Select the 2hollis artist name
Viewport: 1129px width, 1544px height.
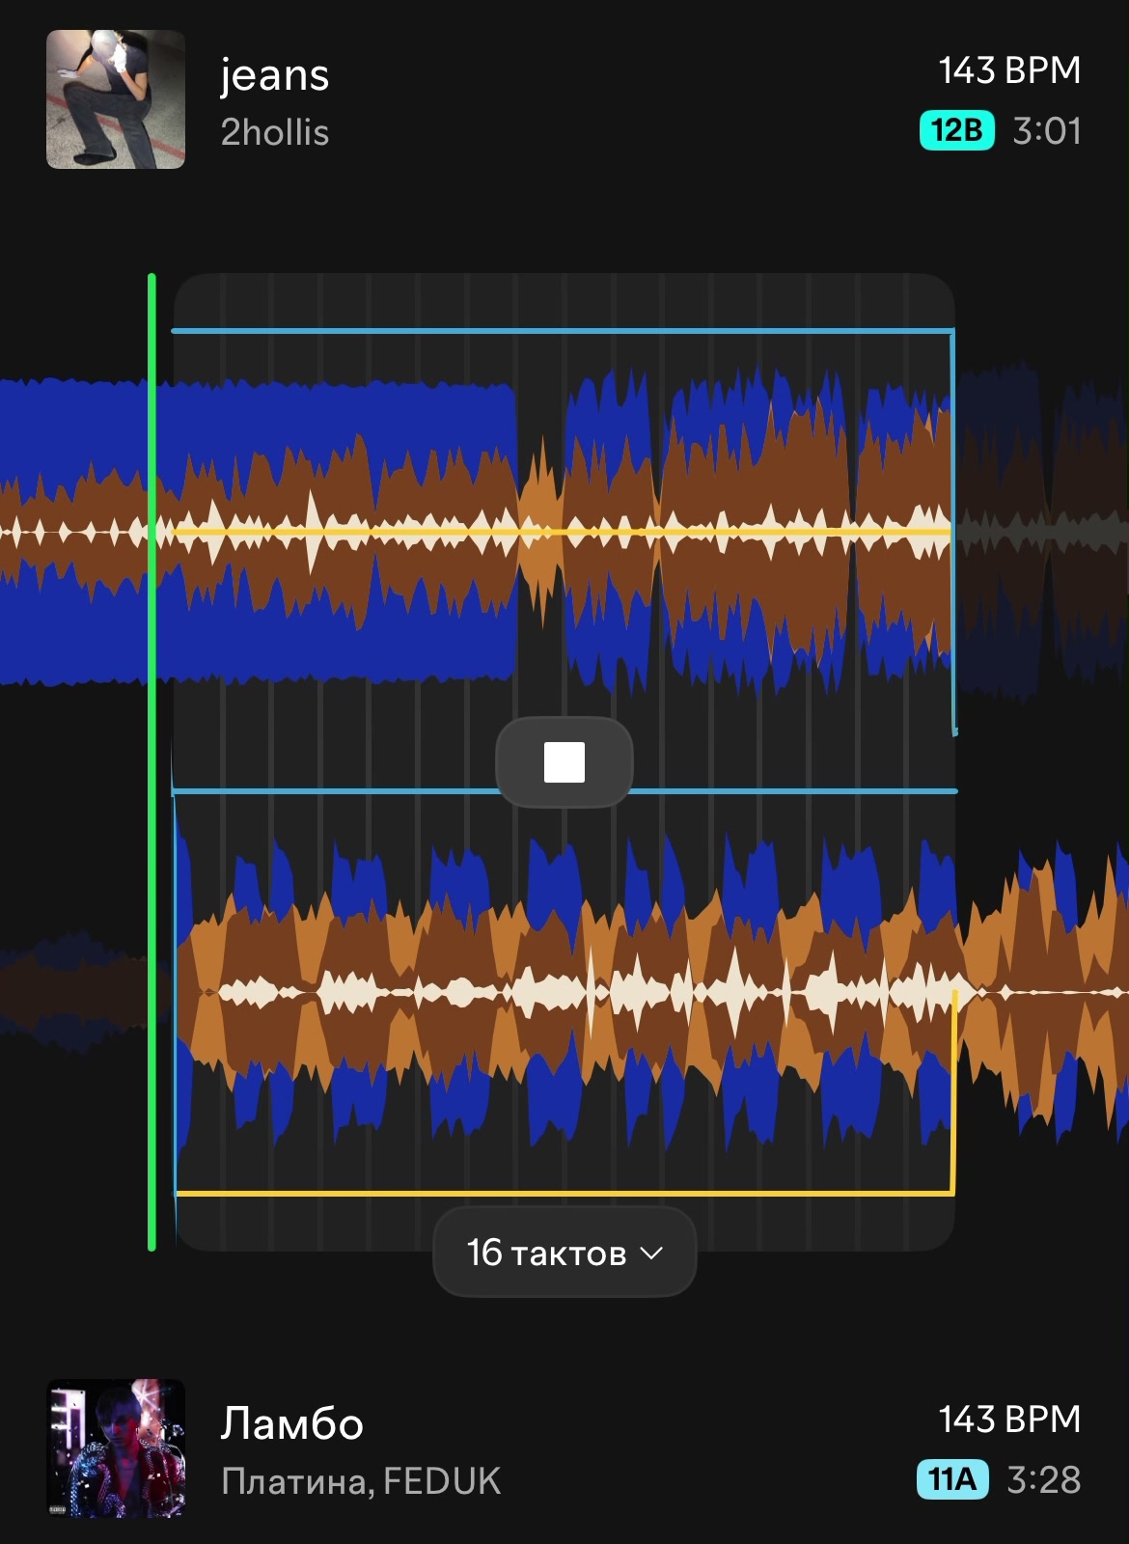click(x=275, y=132)
